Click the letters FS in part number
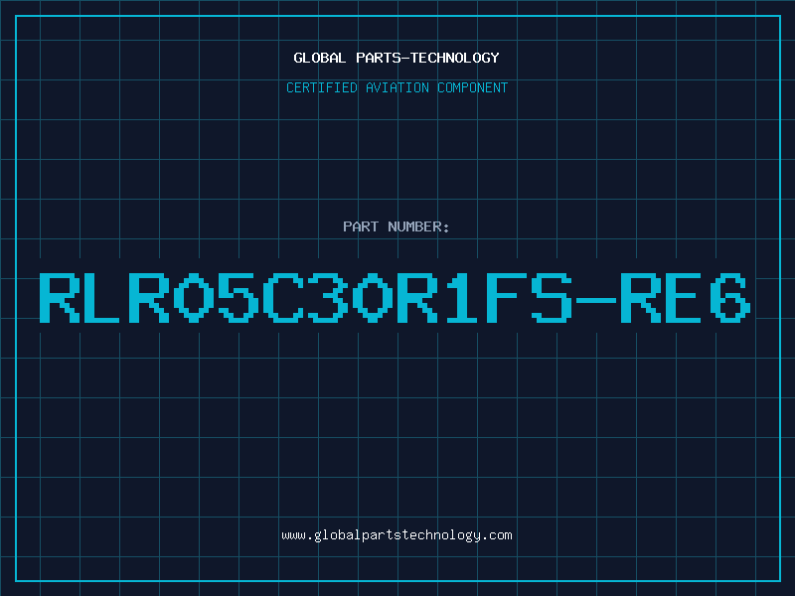Viewport: 795px width, 596px height. pos(530,298)
